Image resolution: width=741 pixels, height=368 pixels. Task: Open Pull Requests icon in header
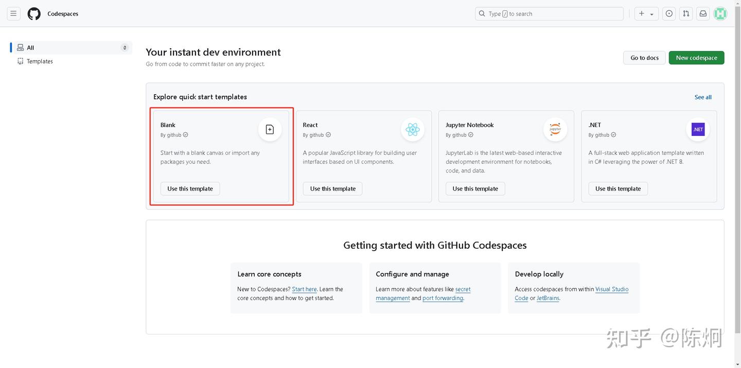click(x=686, y=14)
